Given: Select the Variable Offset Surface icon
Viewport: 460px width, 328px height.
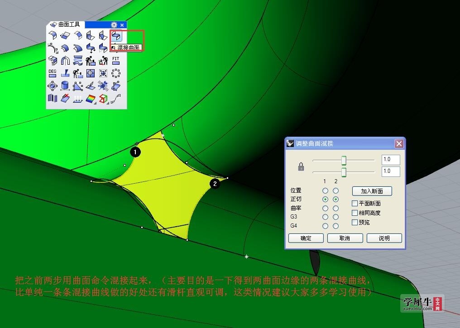Looking at the screenshot, I should pos(78,48).
